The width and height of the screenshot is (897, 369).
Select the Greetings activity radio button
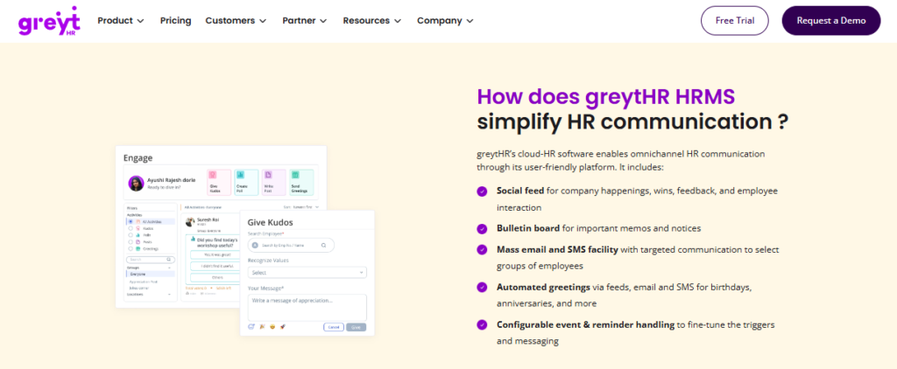pos(131,248)
